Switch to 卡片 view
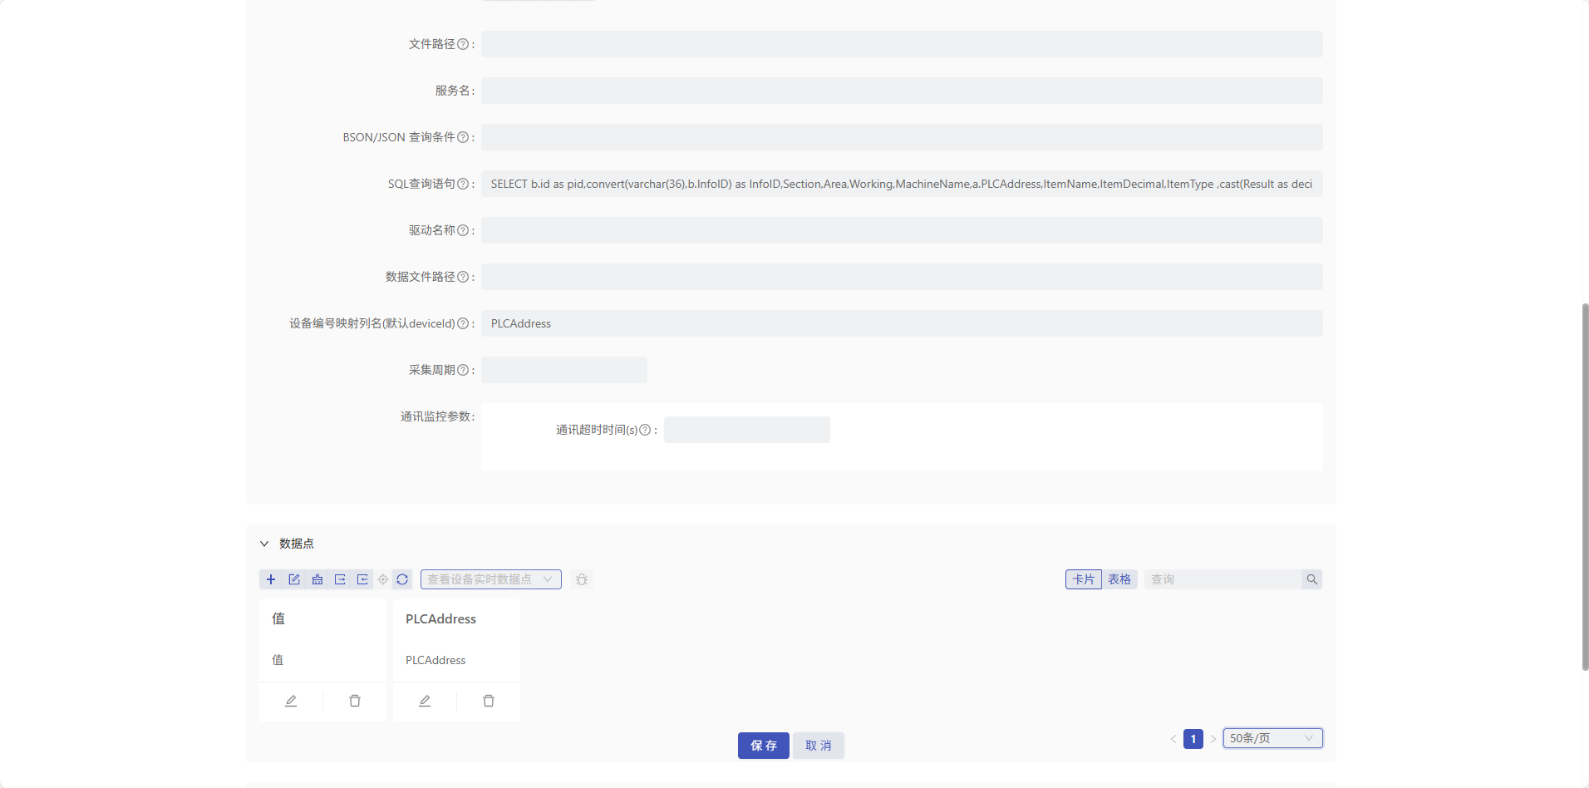The image size is (1589, 788). (1084, 579)
